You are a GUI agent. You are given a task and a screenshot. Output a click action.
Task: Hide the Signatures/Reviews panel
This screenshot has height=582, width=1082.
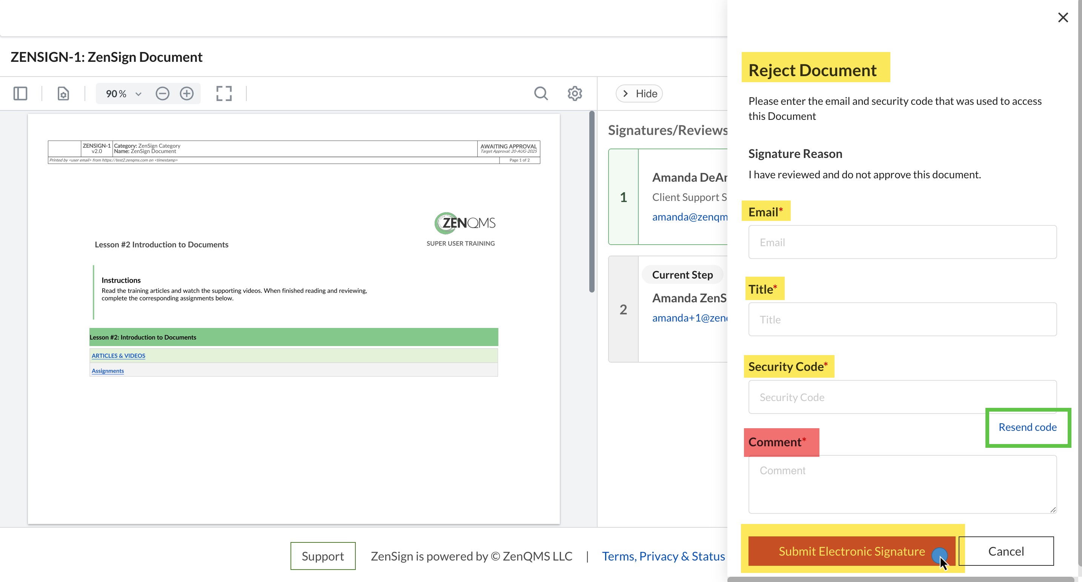coord(639,93)
